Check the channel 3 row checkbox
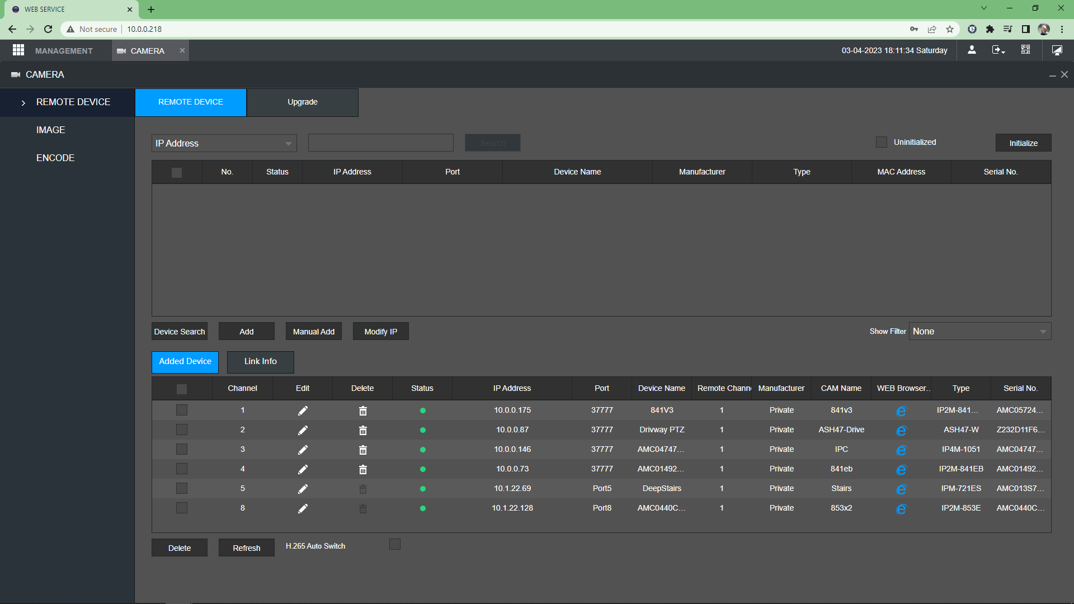Image resolution: width=1074 pixels, height=604 pixels. [x=182, y=449]
